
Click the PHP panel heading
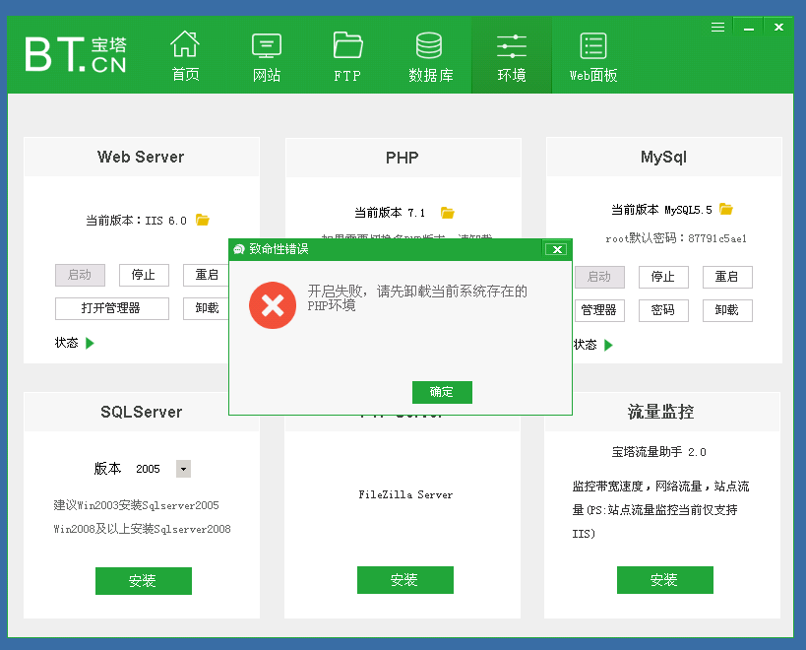403,158
